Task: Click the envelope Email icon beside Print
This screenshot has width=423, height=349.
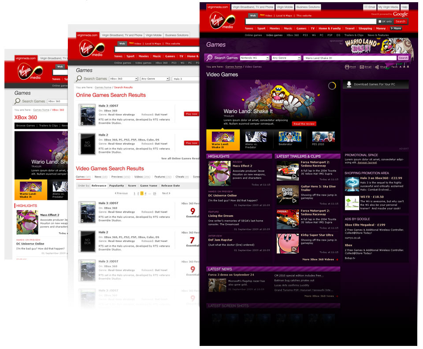Action: pos(362,67)
